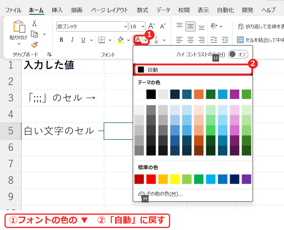Click the Paste clipboard icon
Viewport: 284px width, 230px height.
[19, 26]
